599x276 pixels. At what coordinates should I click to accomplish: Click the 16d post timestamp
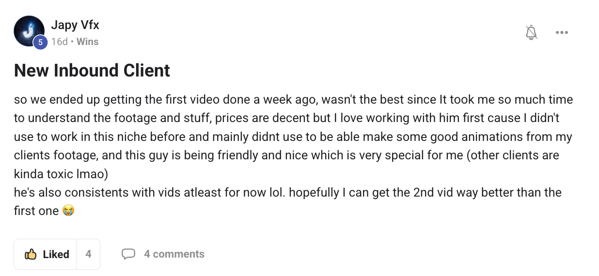coord(59,42)
